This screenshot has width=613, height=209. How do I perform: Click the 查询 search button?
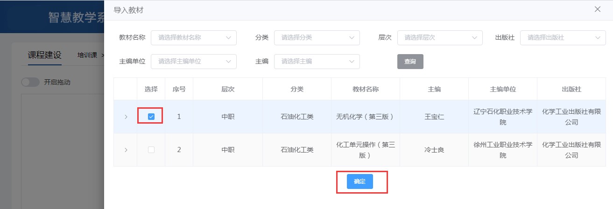[x=410, y=62]
